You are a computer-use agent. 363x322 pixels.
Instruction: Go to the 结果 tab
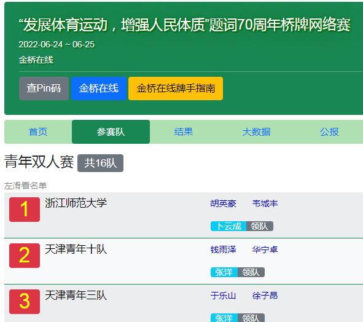(x=184, y=132)
